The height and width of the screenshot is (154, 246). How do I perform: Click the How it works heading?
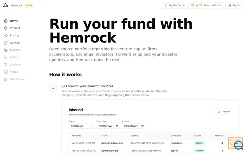pos(65,75)
